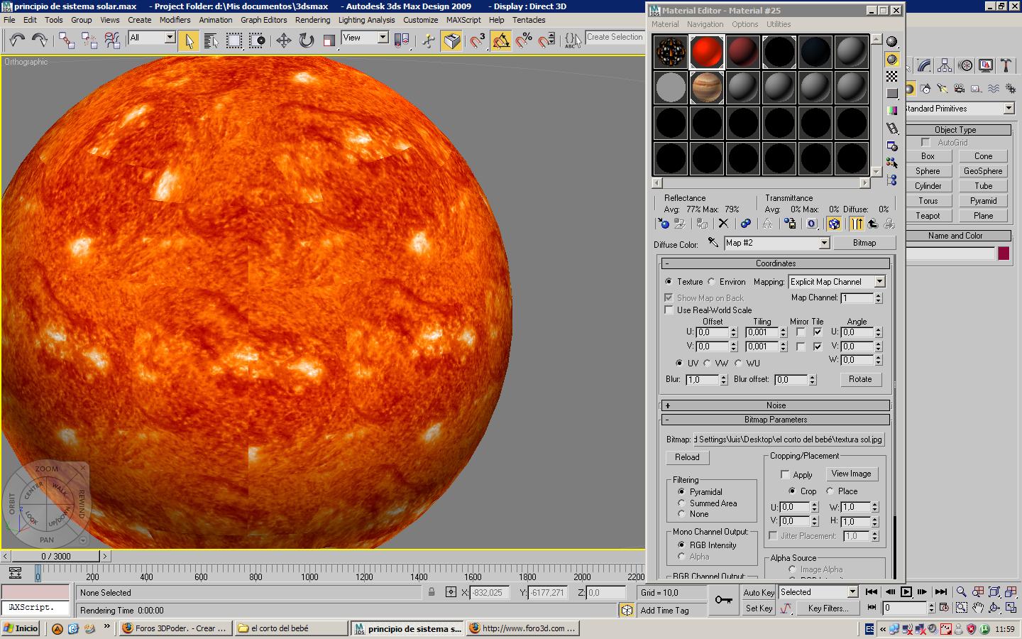The height and width of the screenshot is (639, 1022).
Task: Select None filtering option
Action: pyautogui.click(x=681, y=514)
